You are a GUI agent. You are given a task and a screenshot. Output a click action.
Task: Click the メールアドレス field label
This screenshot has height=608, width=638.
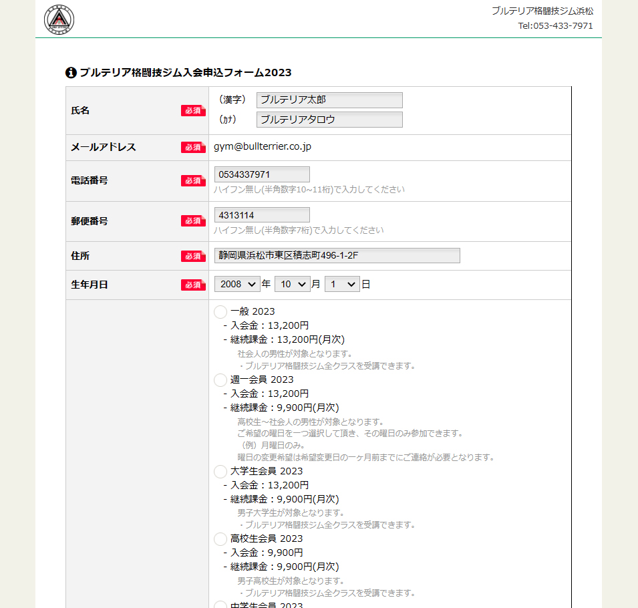[104, 147]
